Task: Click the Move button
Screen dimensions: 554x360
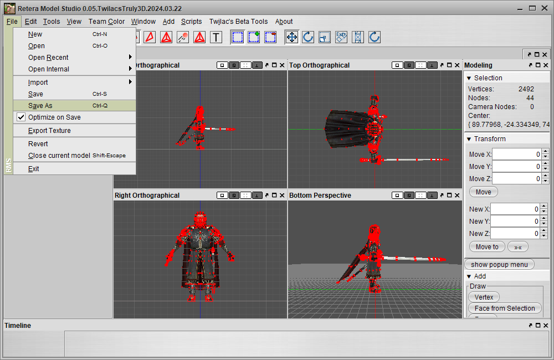Action: (483, 192)
